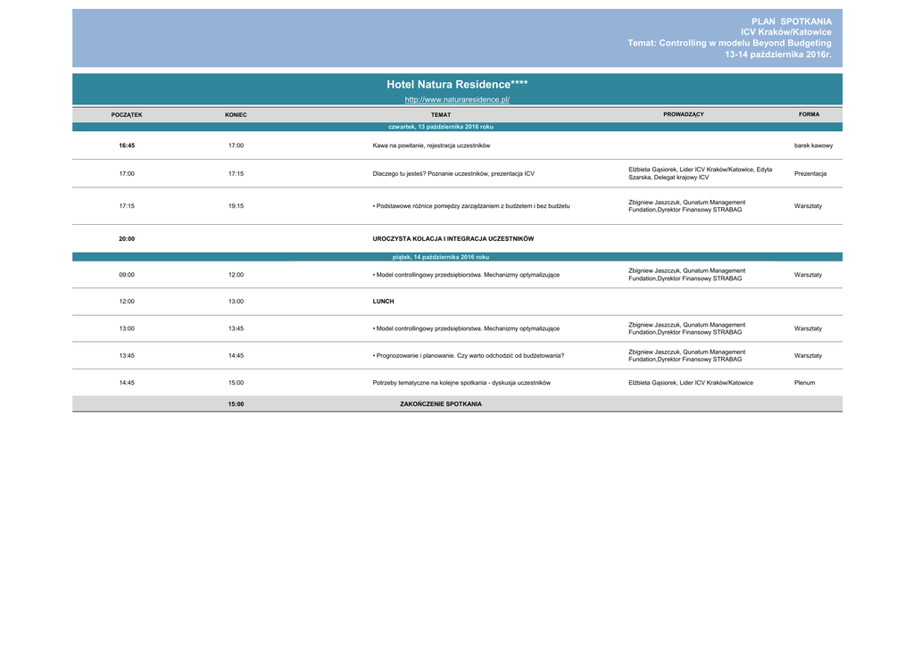Select the KONIEC column header
Image resolution: width=914 pixels, height=647 pixels.
pos(236,115)
